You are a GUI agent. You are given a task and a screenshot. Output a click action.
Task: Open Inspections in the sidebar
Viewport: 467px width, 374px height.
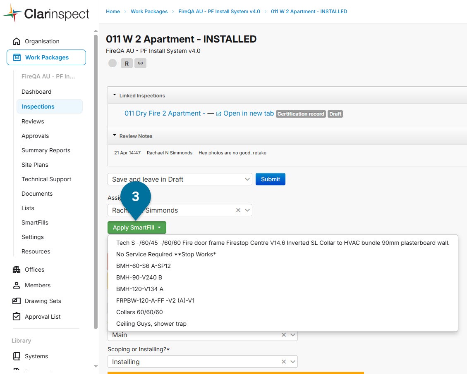click(x=50, y=107)
